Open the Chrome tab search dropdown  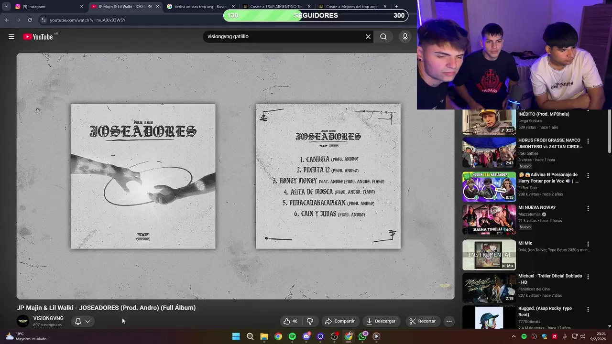pos(6,6)
